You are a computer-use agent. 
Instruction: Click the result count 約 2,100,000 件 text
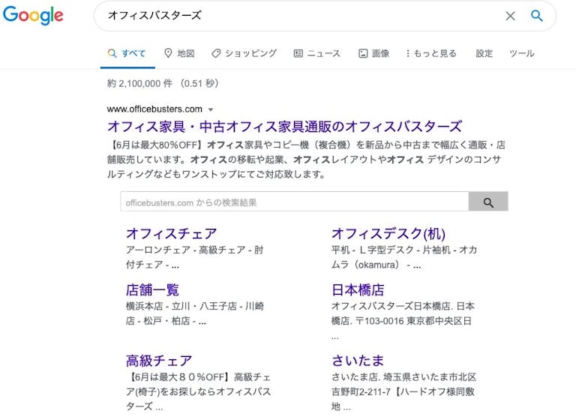click(x=139, y=83)
